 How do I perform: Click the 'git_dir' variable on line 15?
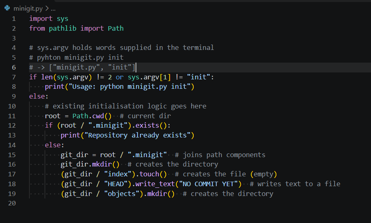pyautogui.click(x=74, y=155)
